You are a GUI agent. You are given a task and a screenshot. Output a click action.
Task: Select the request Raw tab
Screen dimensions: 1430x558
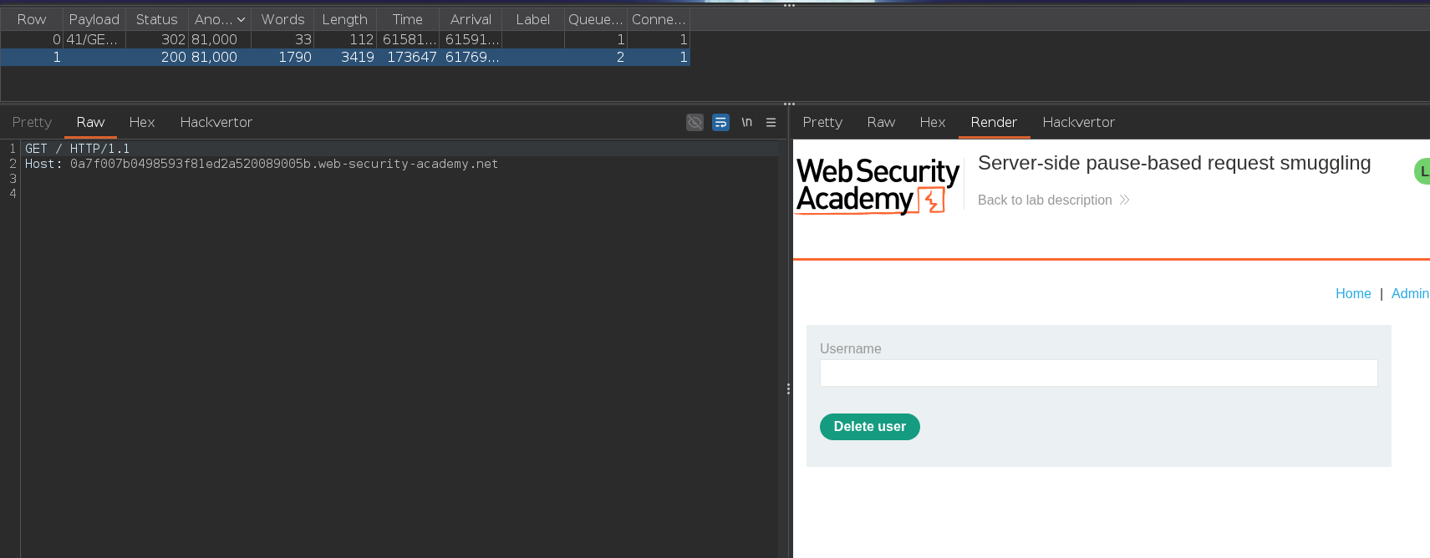90,122
